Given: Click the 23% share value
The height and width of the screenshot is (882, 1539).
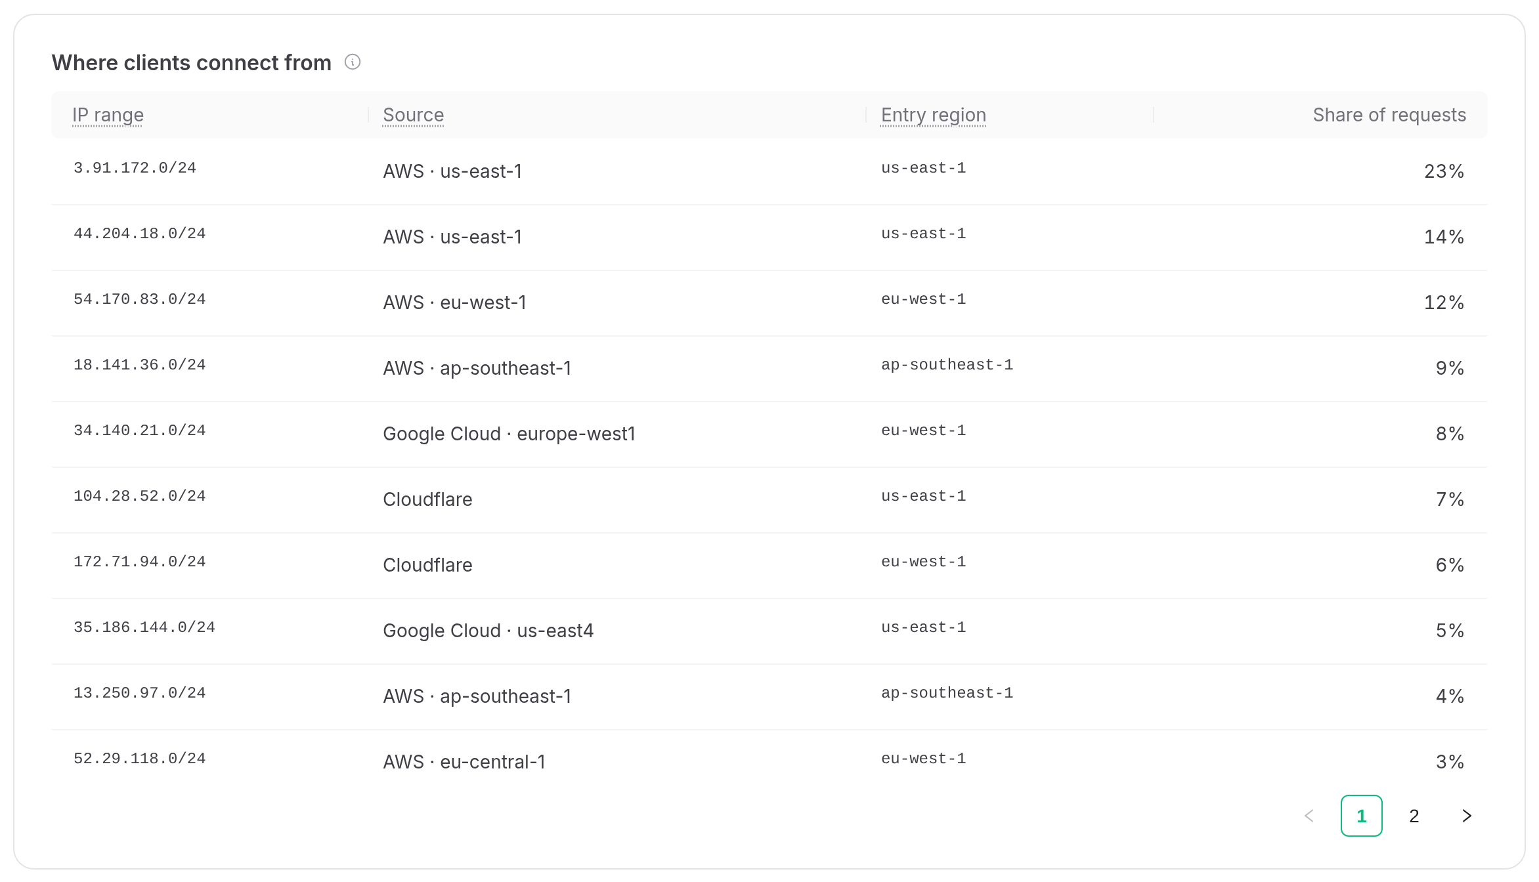Looking at the screenshot, I should 1444,171.
